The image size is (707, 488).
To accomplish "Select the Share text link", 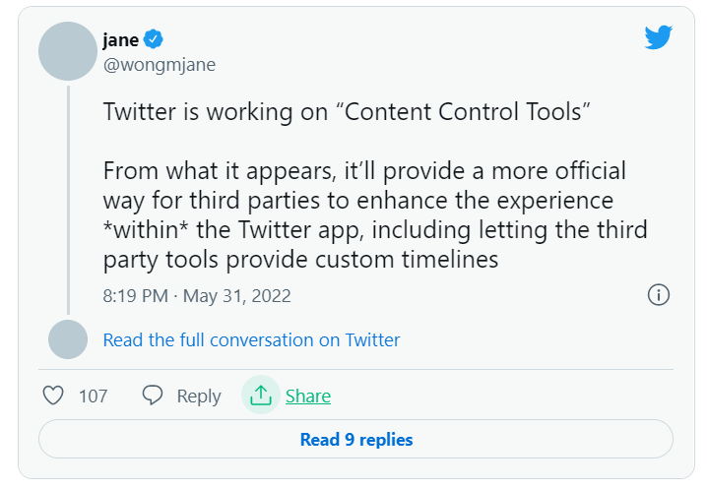I will (x=308, y=396).
